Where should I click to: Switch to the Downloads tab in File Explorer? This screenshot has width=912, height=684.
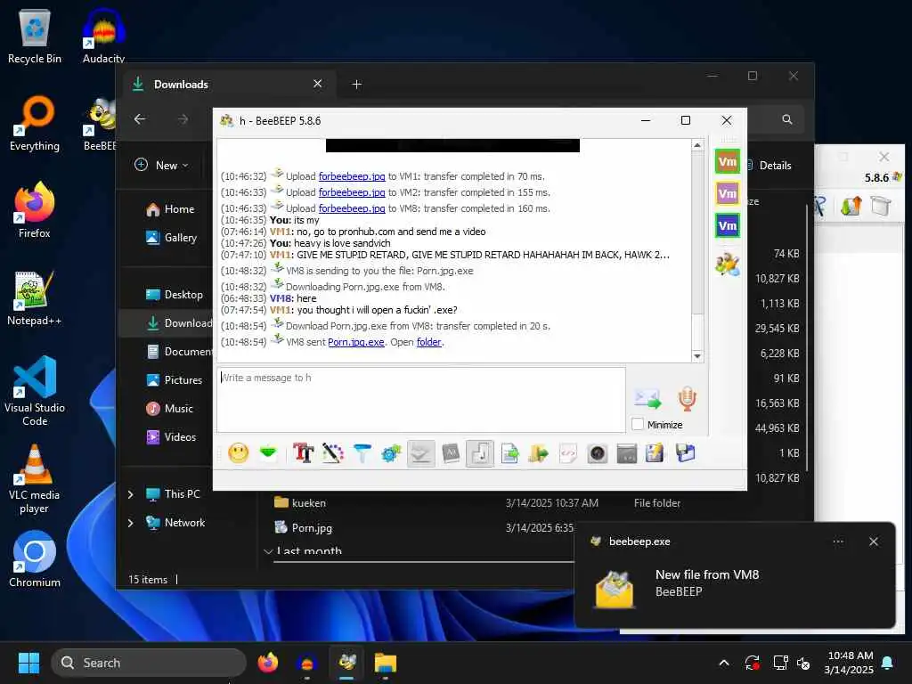tap(227, 85)
